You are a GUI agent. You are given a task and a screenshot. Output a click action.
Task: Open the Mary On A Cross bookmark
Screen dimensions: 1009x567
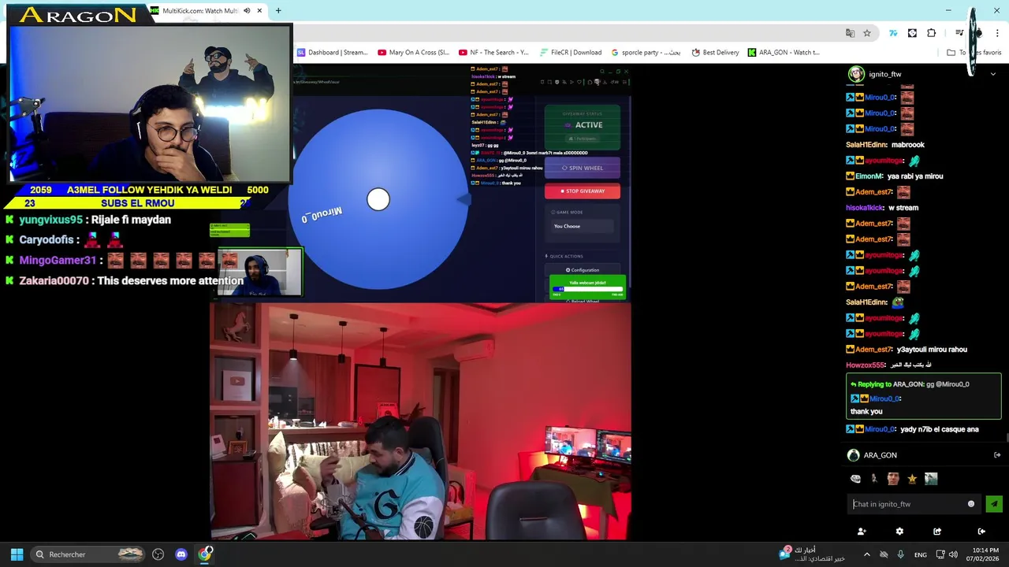click(x=413, y=53)
